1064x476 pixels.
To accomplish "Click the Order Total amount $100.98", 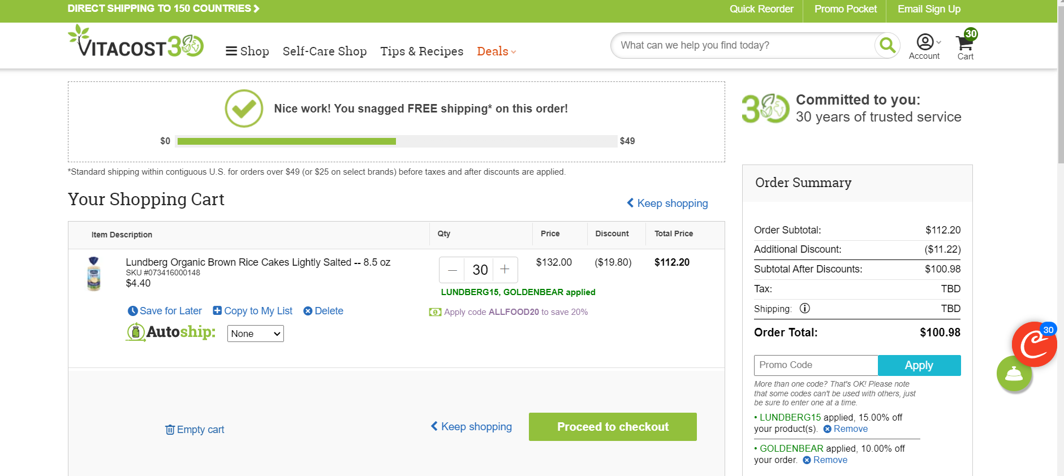I will click(x=940, y=332).
